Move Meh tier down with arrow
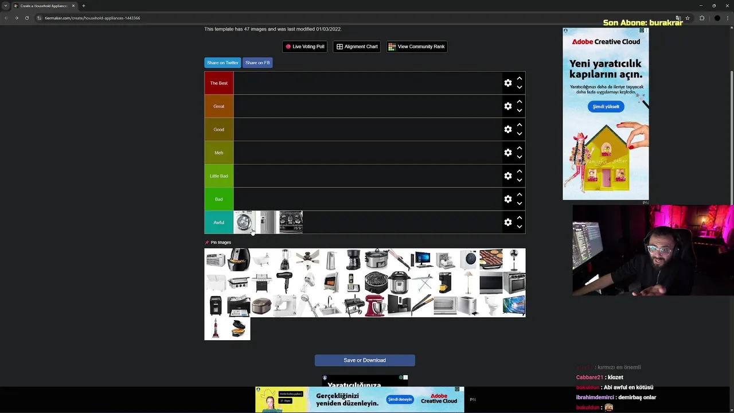 tap(519, 157)
